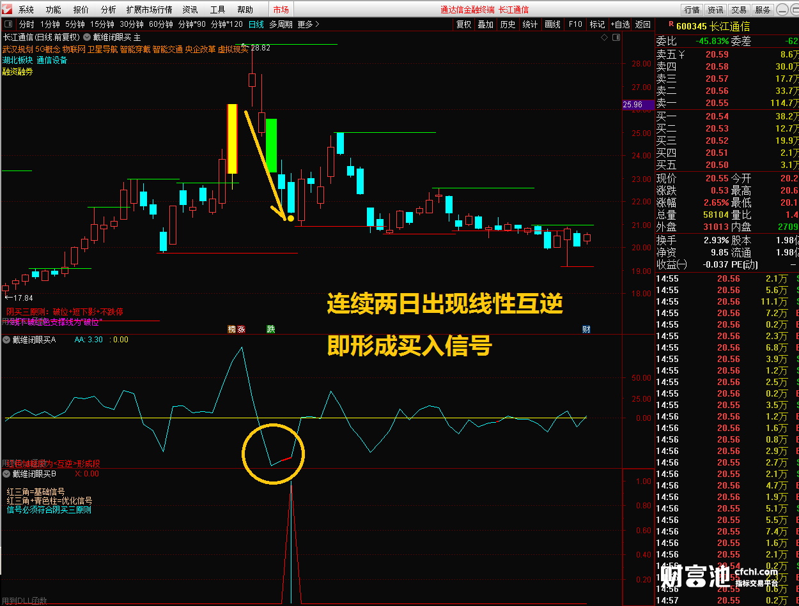Click the 涨幅 value 2.65%
This screenshot has width=799, height=606.
[715, 202]
